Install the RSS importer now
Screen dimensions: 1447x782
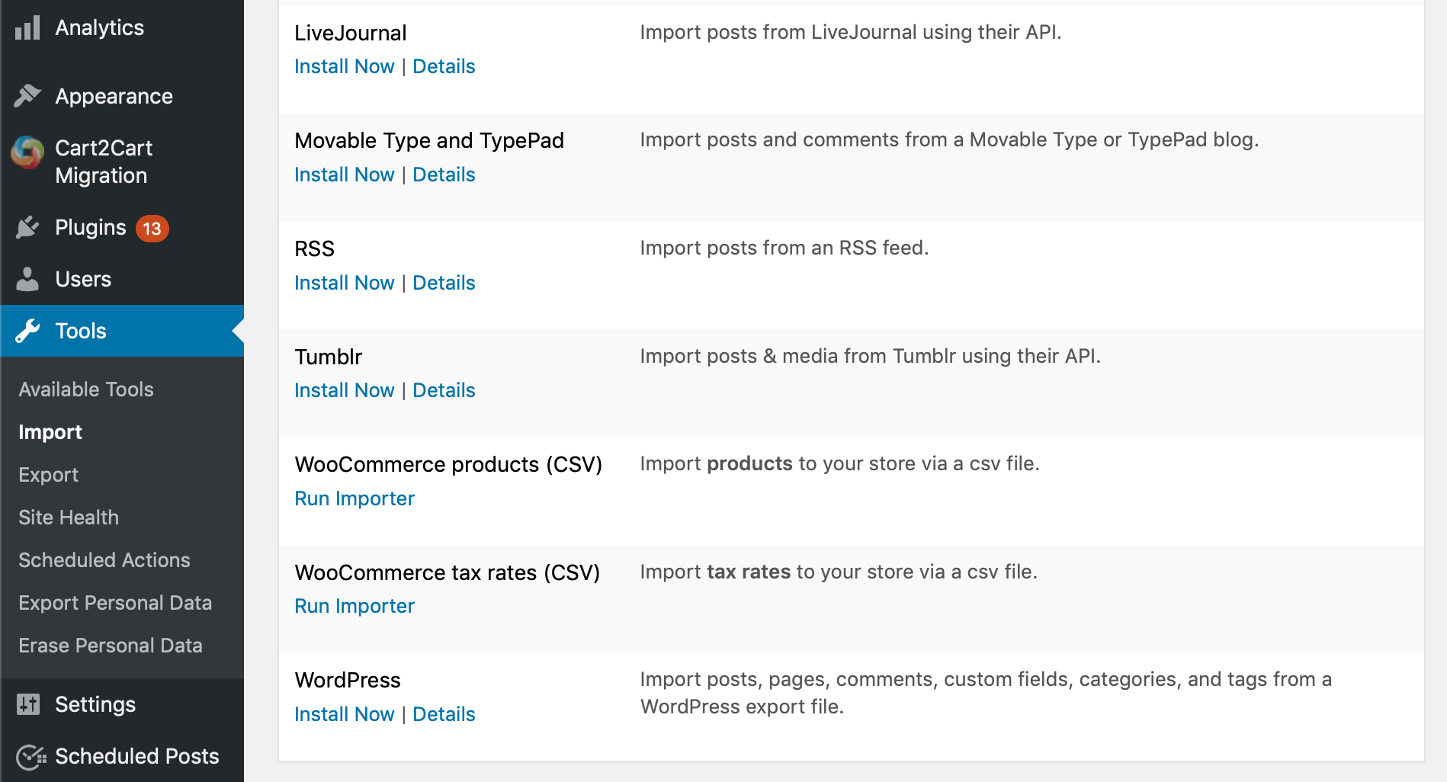tap(345, 283)
